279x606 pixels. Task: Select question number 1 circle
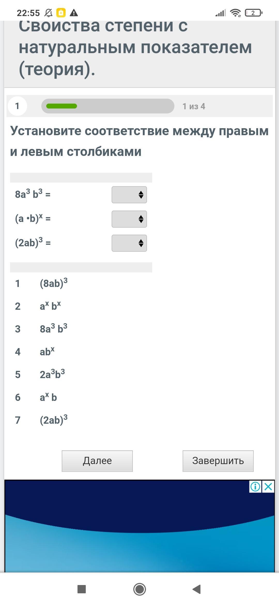click(17, 106)
